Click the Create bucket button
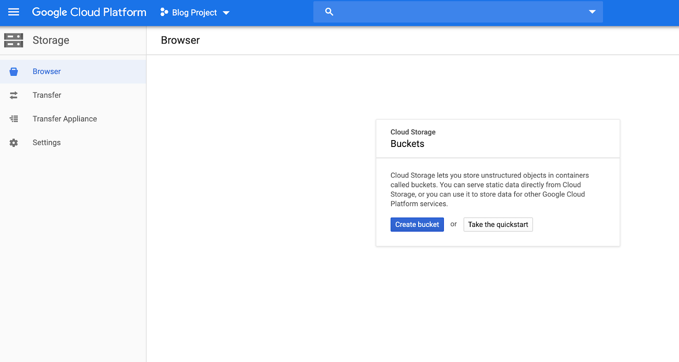 pyautogui.click(x=417, y=224)
